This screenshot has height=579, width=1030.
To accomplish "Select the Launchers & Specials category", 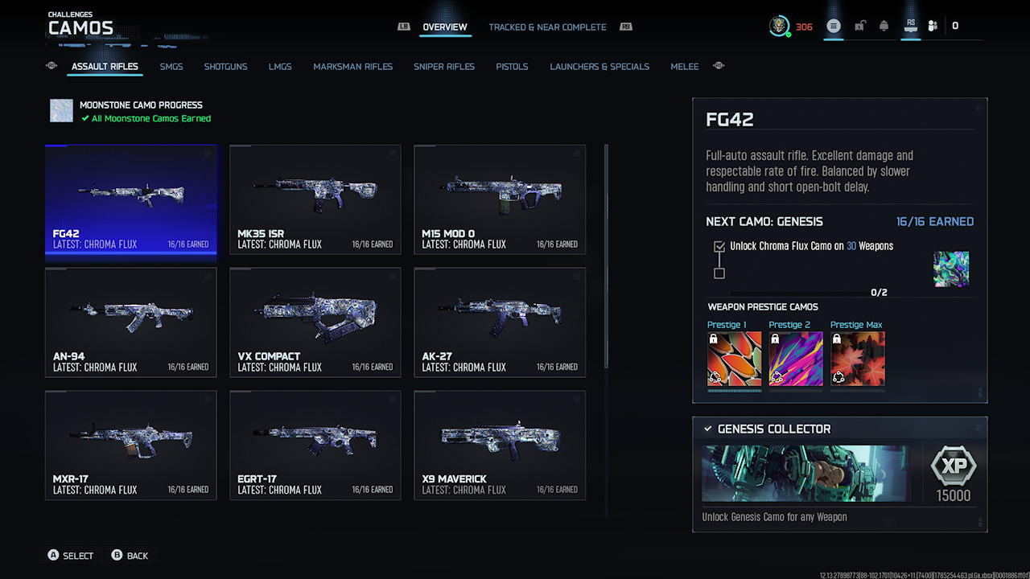I will [599, 67].
